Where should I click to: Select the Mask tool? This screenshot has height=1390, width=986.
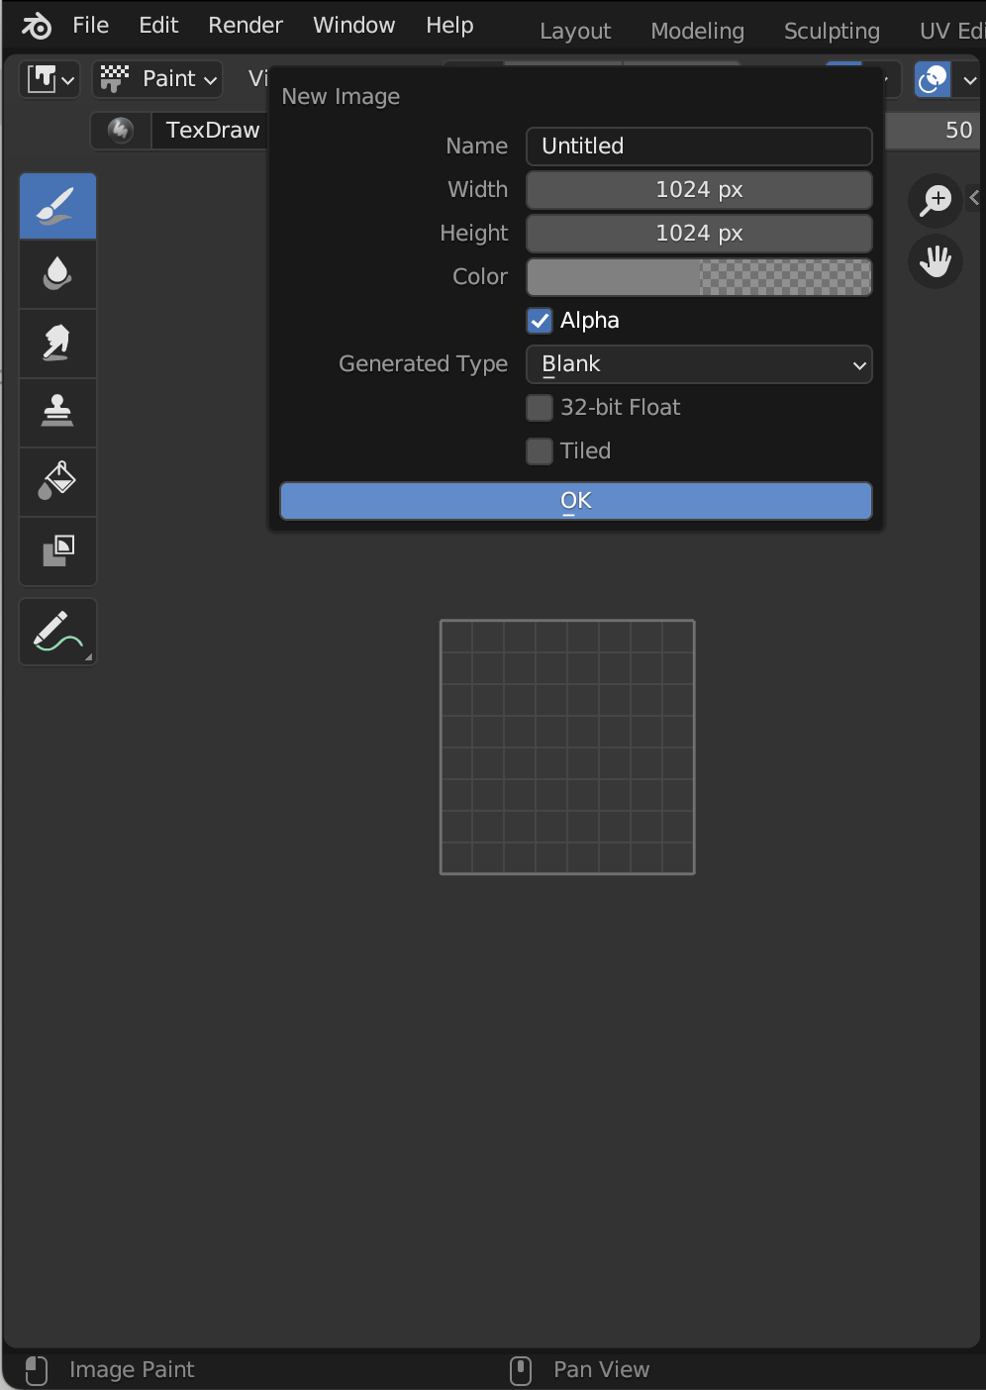click(57, 551)
